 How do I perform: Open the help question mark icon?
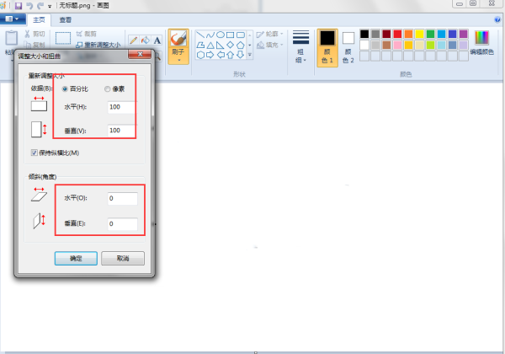(497, 19)
